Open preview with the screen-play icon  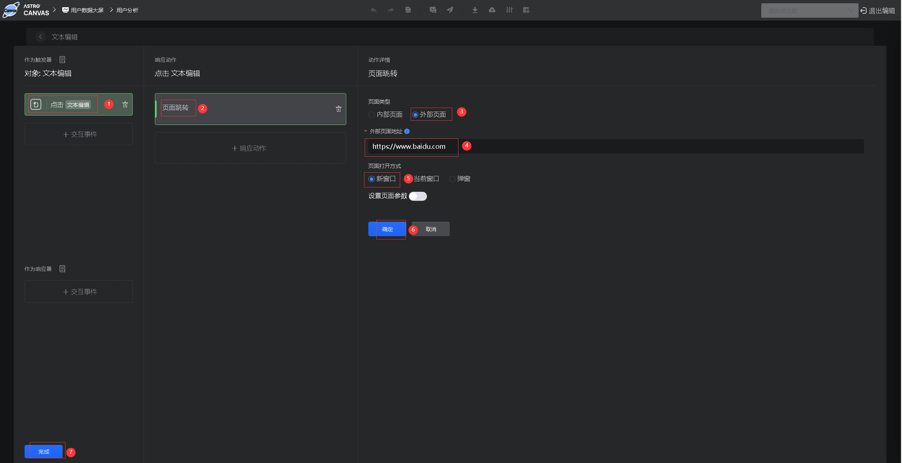[433, 10]
